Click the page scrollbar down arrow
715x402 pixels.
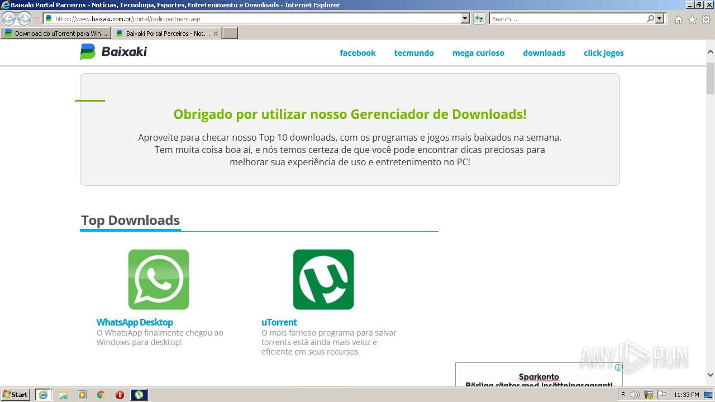pos(711,375)
